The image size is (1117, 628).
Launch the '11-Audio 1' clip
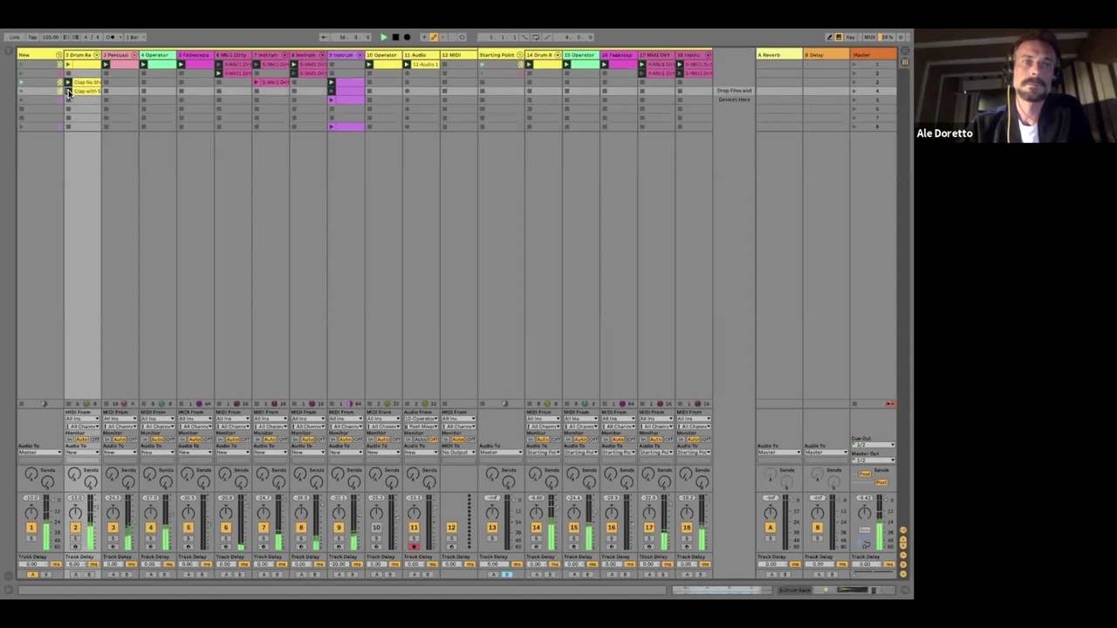[408, 65]
